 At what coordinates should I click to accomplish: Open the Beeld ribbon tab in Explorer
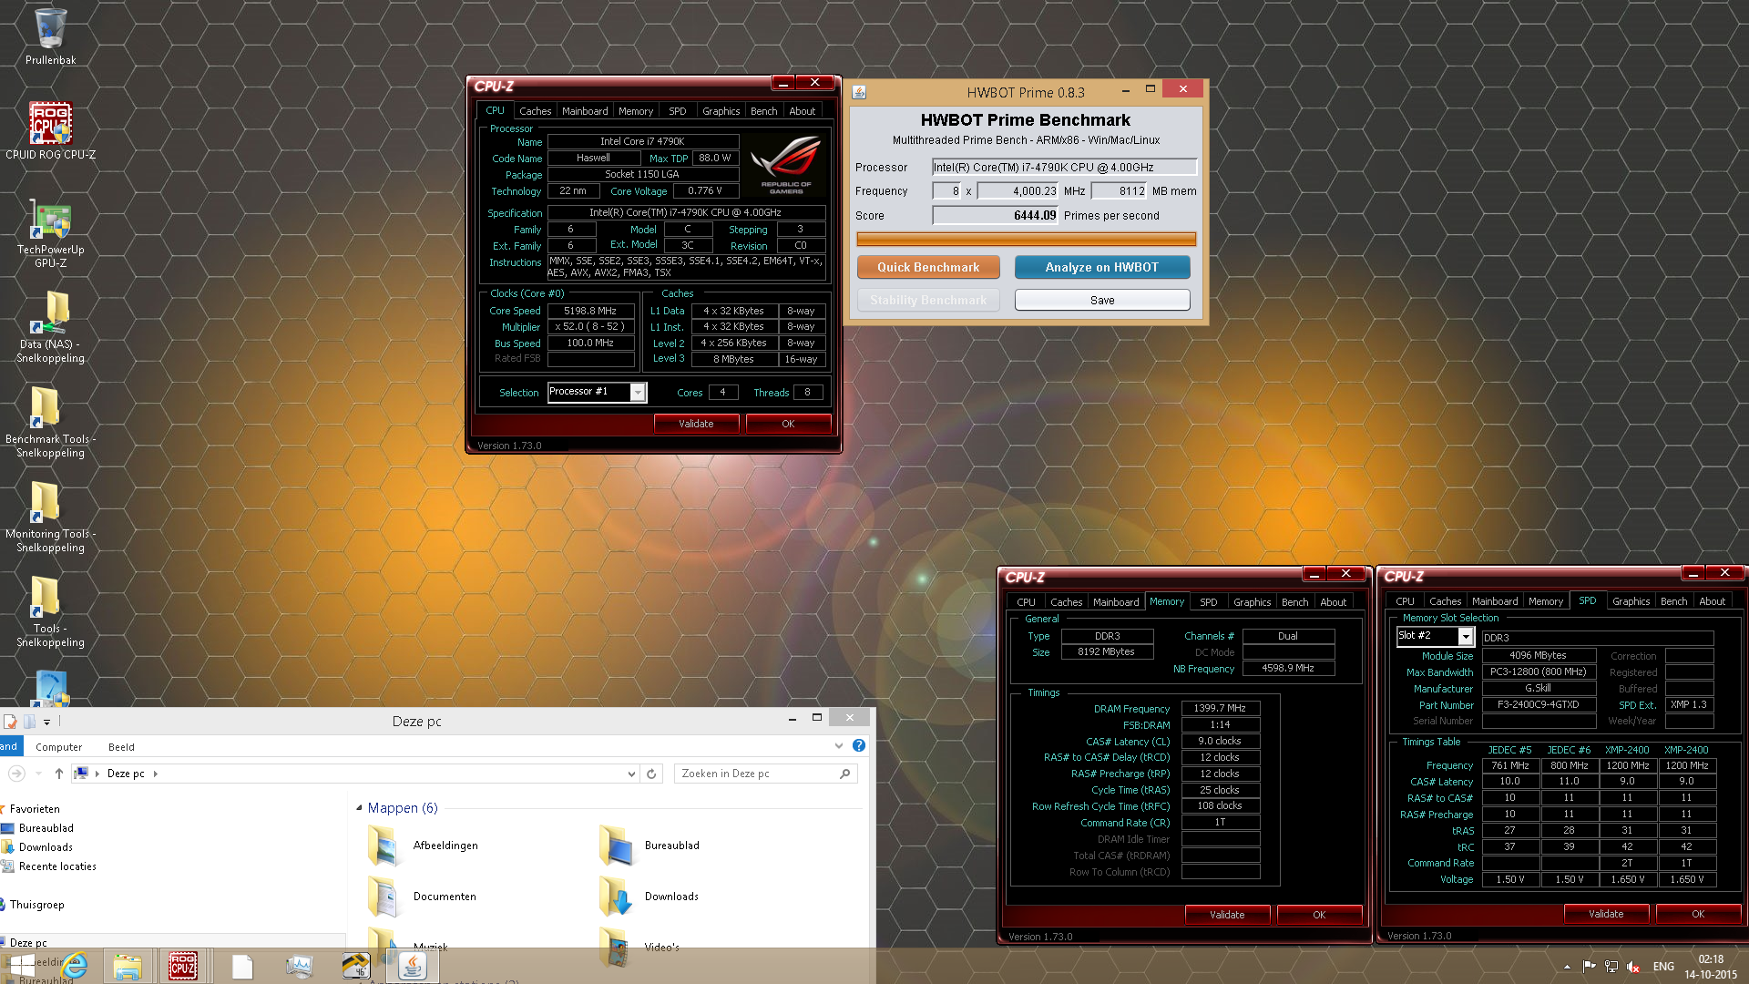[x=121, y=747]
